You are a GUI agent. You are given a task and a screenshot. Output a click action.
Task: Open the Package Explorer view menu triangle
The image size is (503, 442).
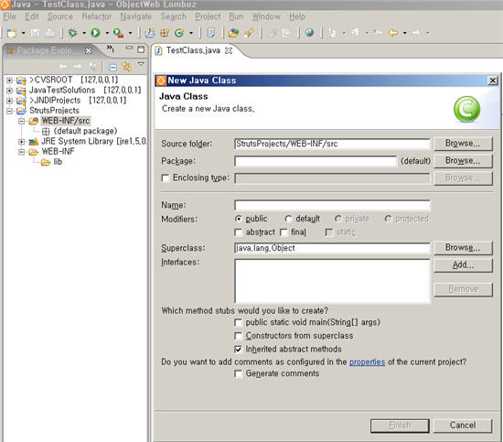click(141, 64)
